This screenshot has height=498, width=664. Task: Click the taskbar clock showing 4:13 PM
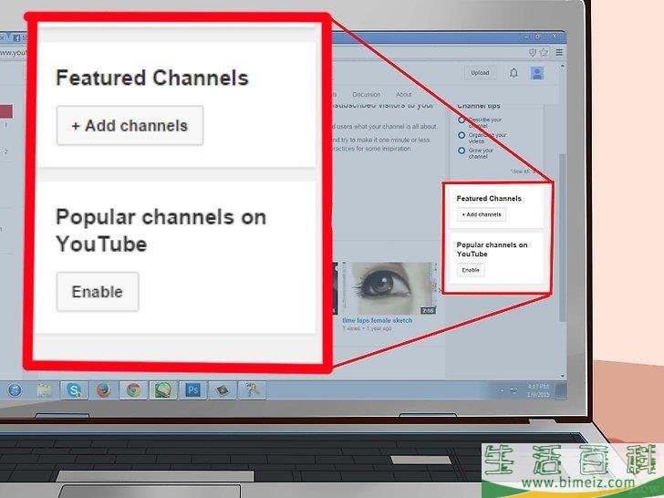pos(538,390)
